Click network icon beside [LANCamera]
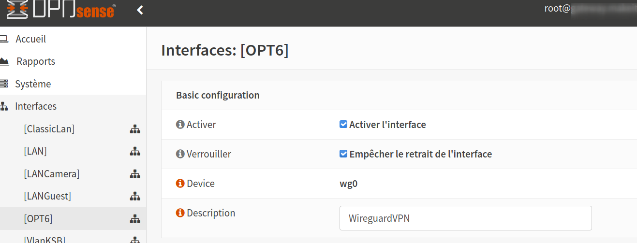 pos(135,174)
